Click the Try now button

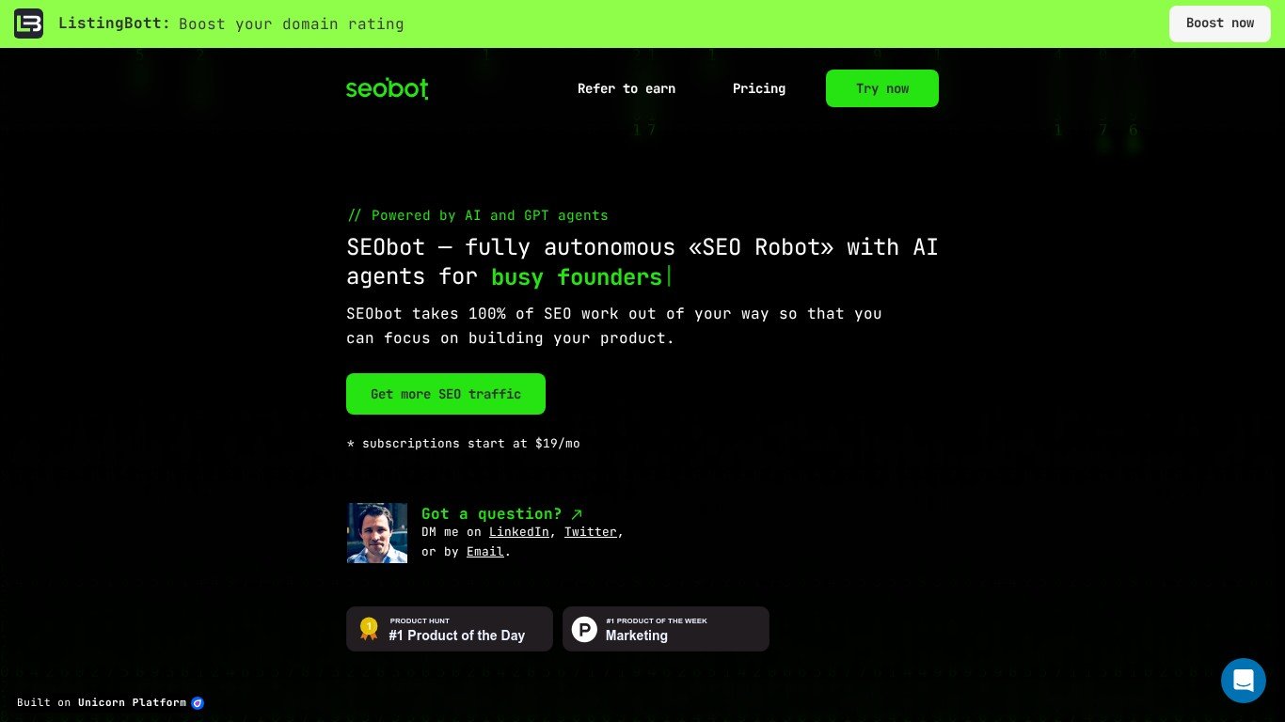click(x=882, y=88)
